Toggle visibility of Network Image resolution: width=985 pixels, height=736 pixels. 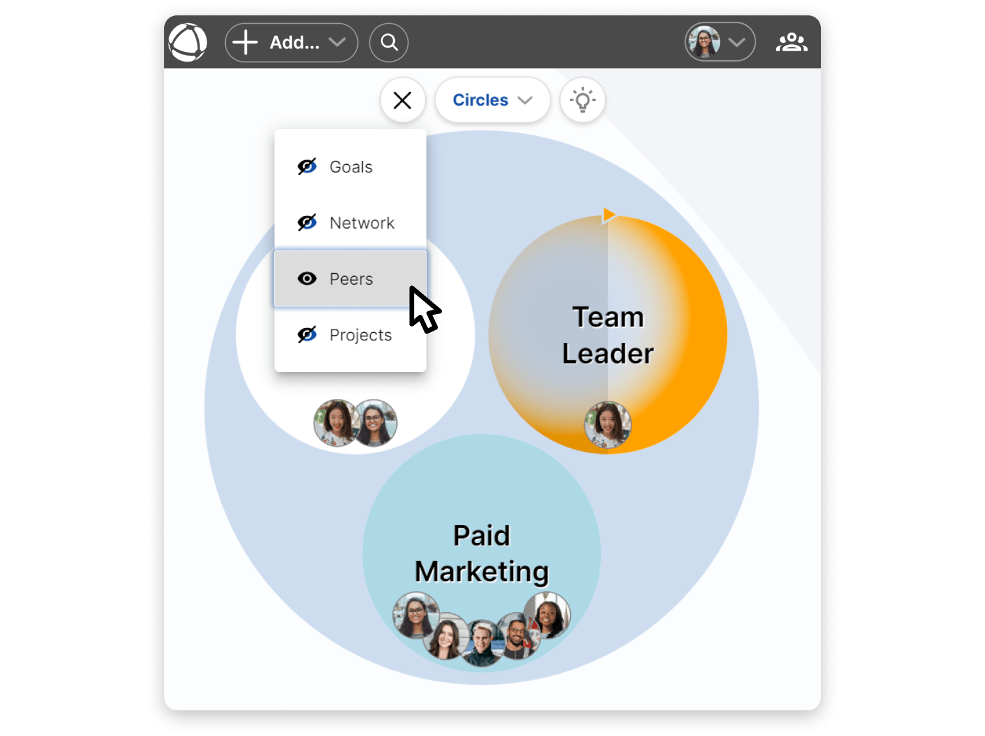307,222
